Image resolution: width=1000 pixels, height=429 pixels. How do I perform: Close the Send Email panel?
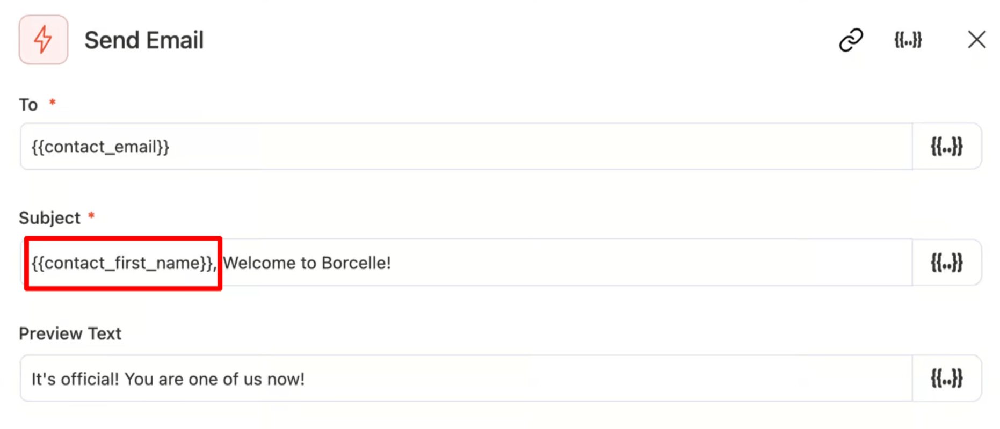tap(976, 40)
